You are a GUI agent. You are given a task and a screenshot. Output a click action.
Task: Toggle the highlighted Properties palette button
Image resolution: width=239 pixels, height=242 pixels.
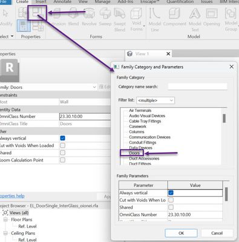(x=24, y=25)
